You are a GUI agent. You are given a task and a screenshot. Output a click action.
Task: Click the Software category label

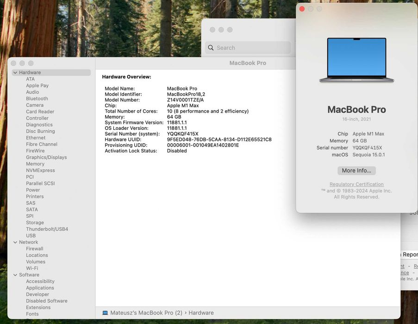pos(29,275)
